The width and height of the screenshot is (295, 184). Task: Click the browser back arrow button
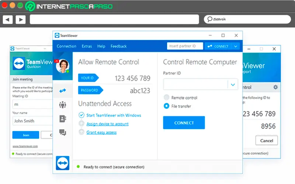[x=7, y=19]
